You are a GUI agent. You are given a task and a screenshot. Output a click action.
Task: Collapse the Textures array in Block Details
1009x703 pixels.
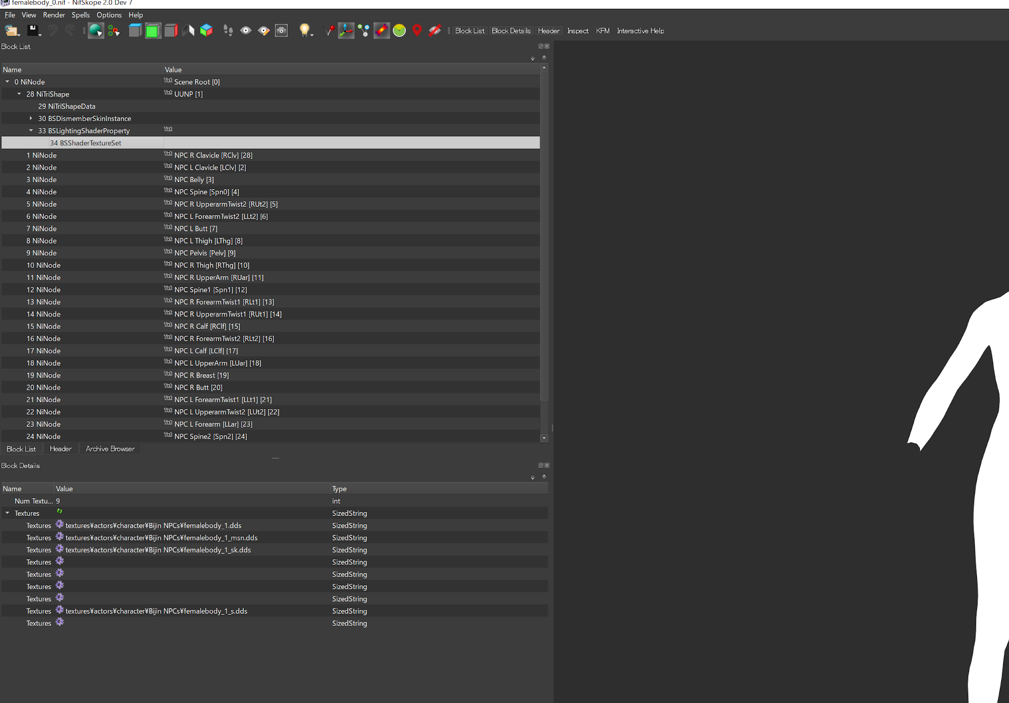(7, 513)
